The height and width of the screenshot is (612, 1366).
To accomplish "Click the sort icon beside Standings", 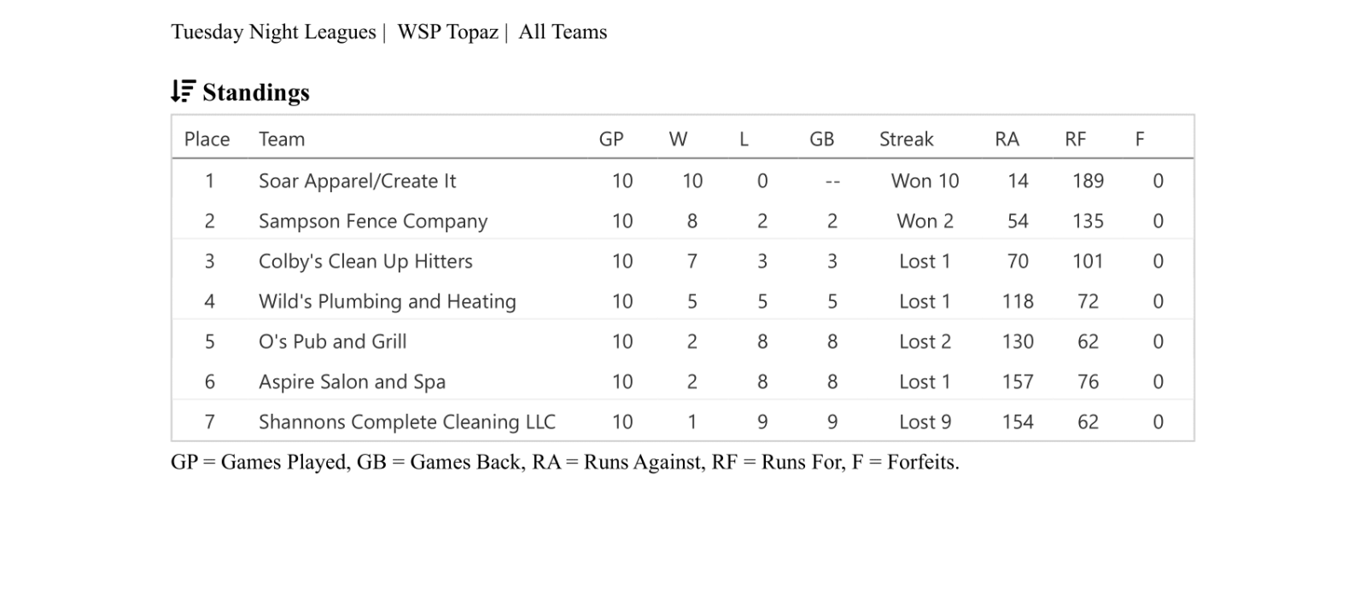I will click(x=183, y=91).
